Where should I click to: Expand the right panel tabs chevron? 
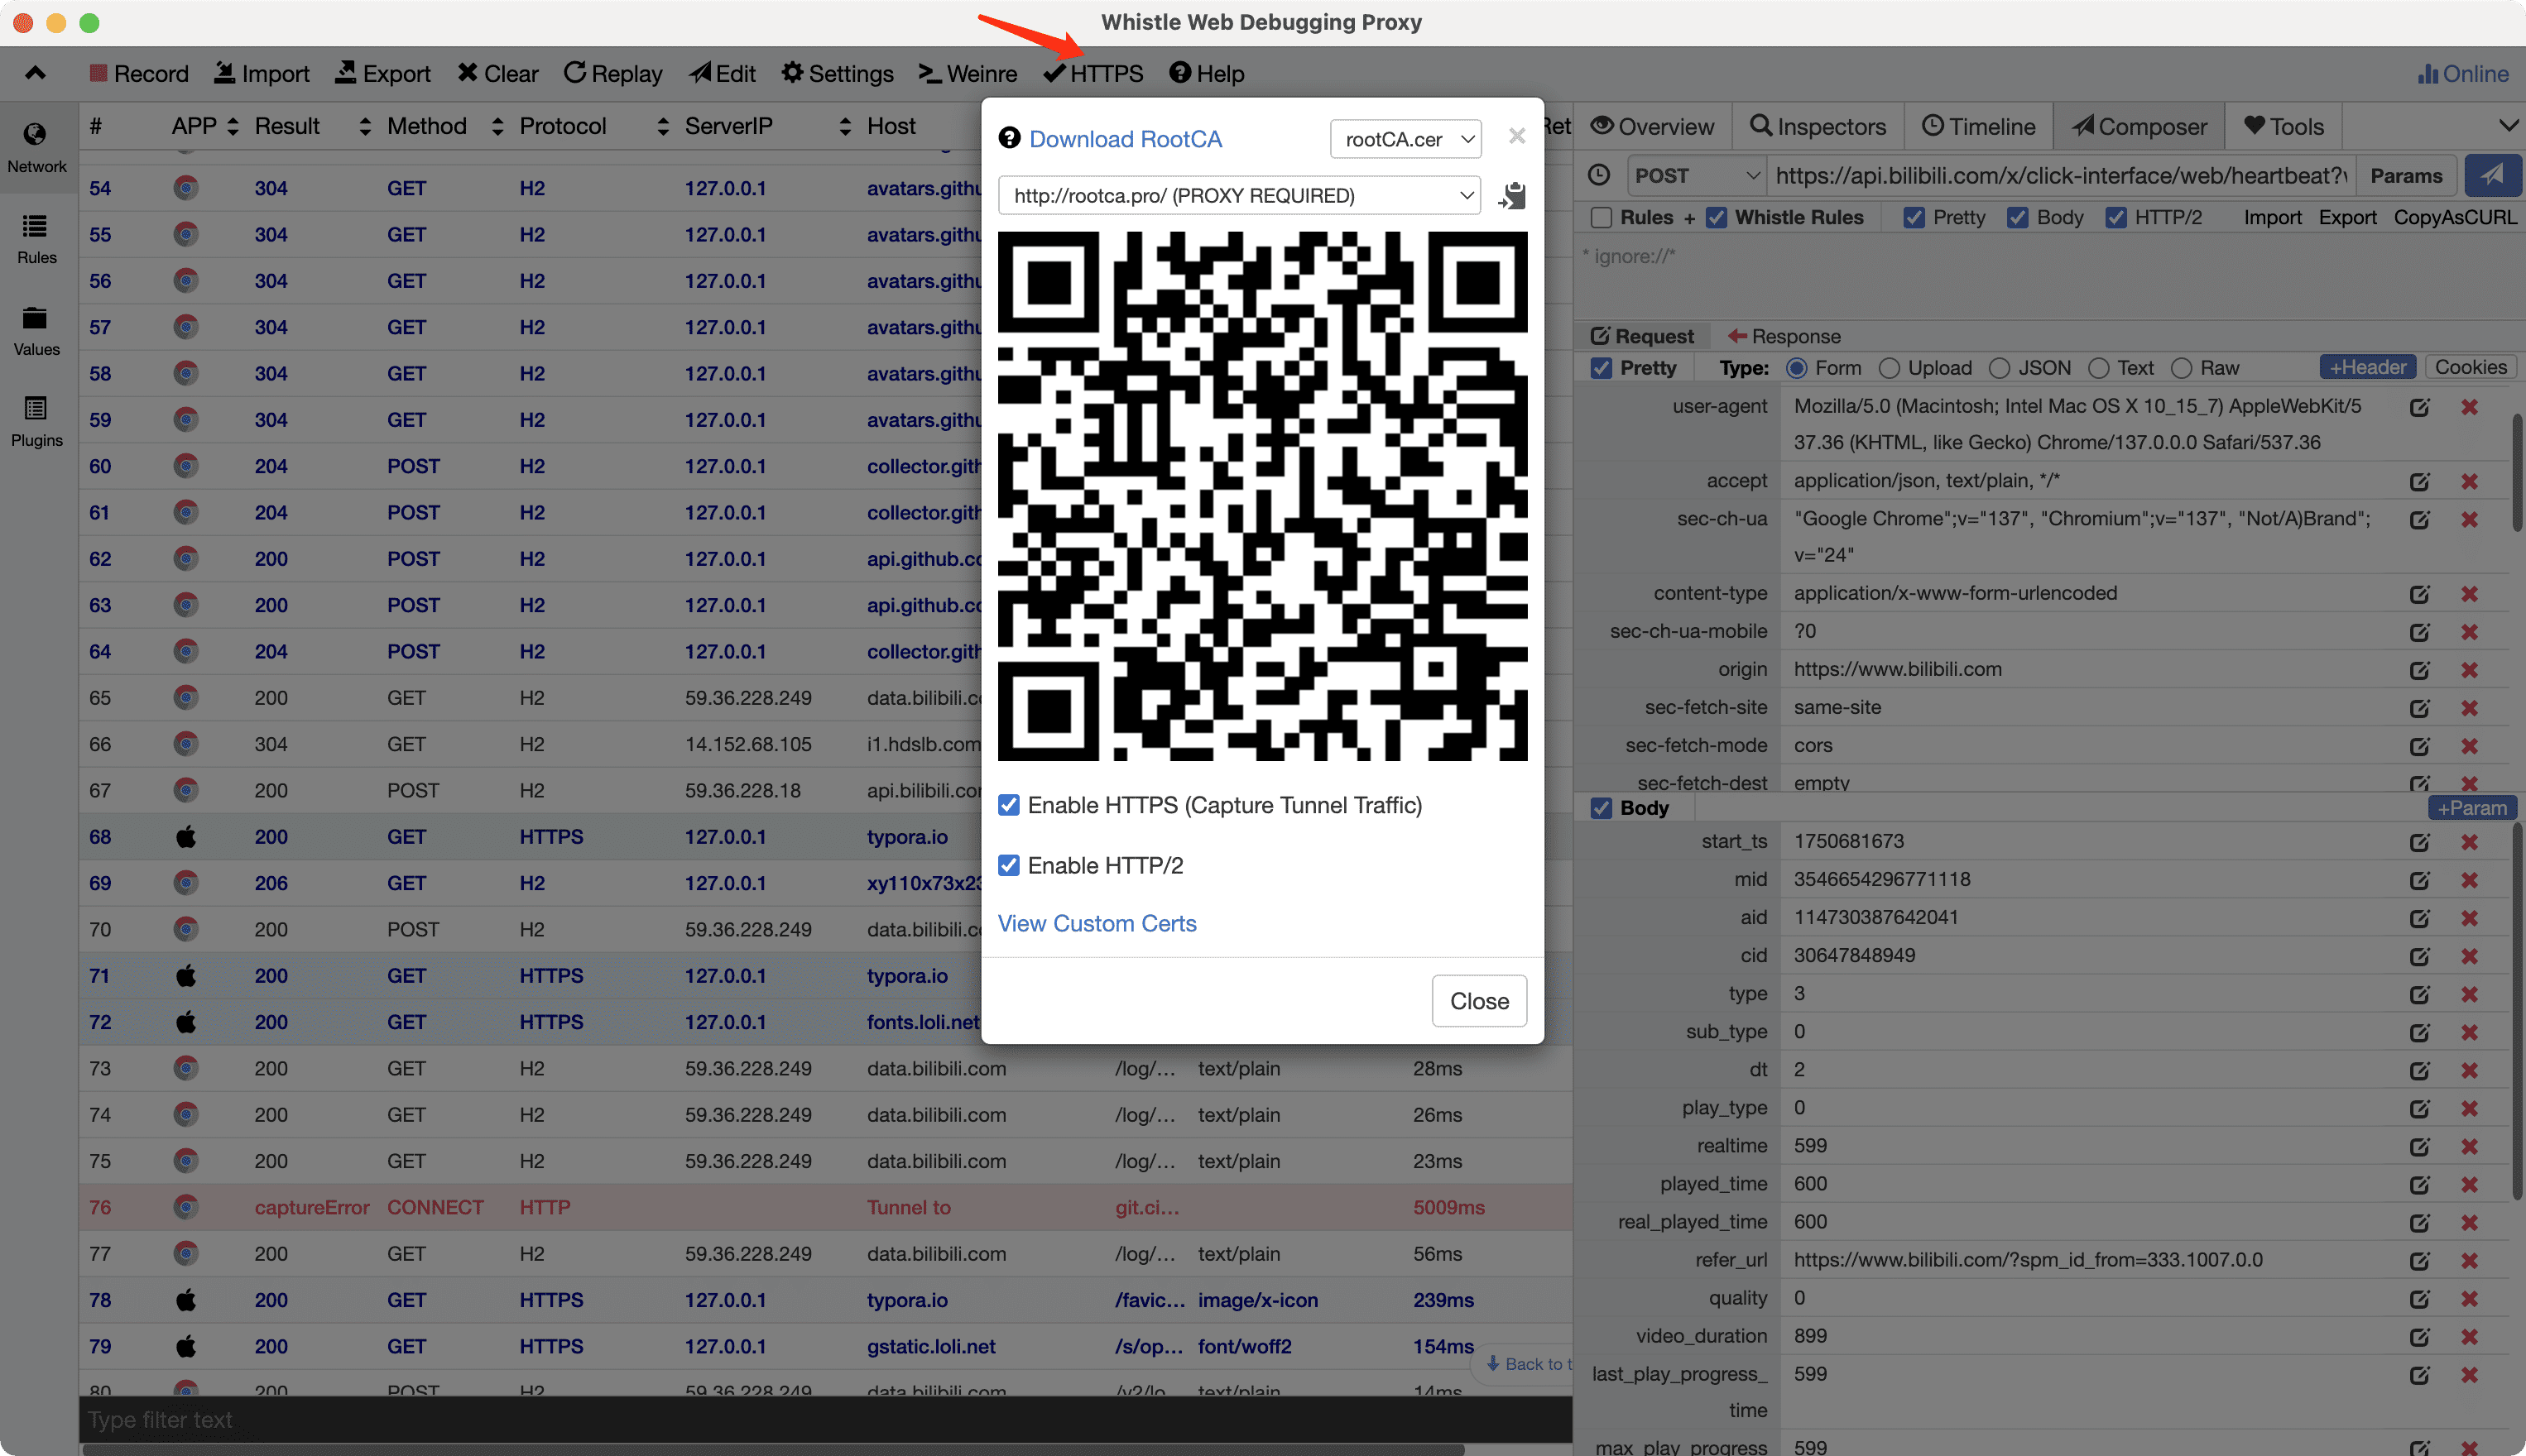pos(2508,126)
